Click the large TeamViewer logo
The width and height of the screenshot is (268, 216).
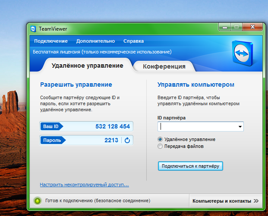(245, 54)
